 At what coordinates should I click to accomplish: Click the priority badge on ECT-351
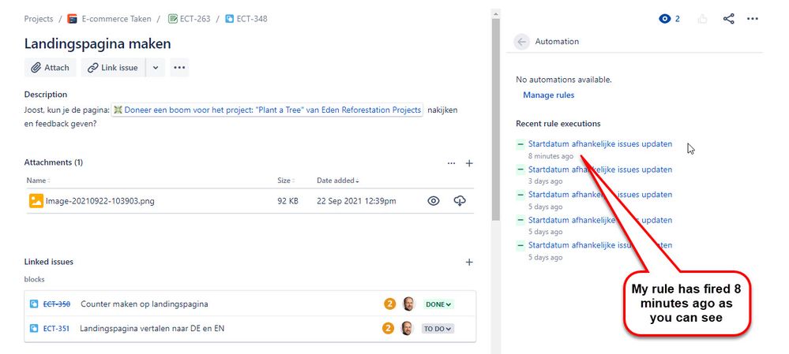click(388, 329)
